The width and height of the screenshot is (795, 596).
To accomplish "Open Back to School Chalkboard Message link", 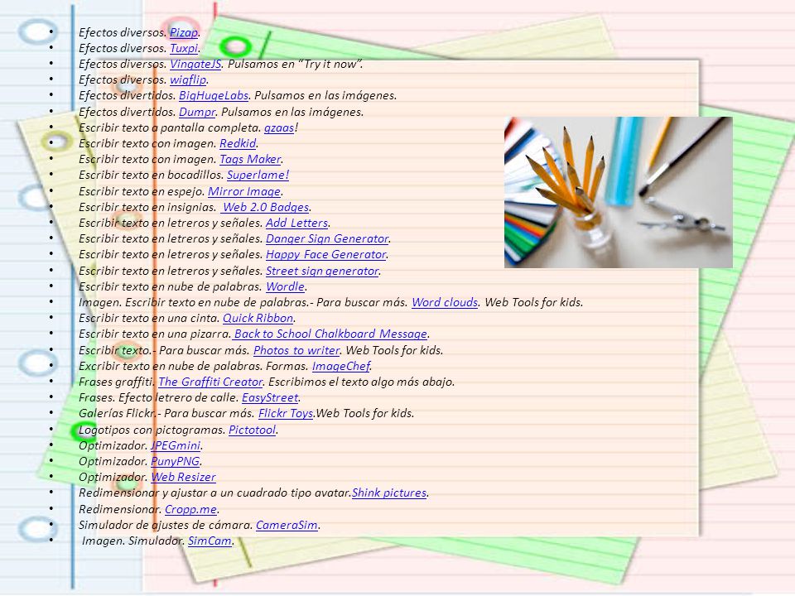I will tap(330, 334).
